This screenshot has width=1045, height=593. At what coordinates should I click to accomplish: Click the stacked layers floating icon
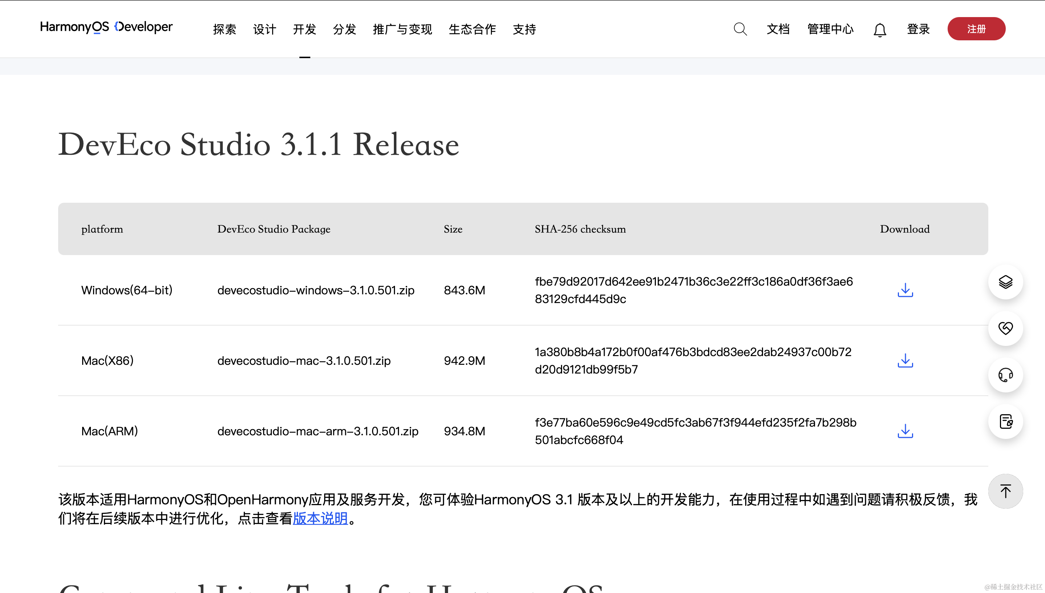[x=1005, y=282]
